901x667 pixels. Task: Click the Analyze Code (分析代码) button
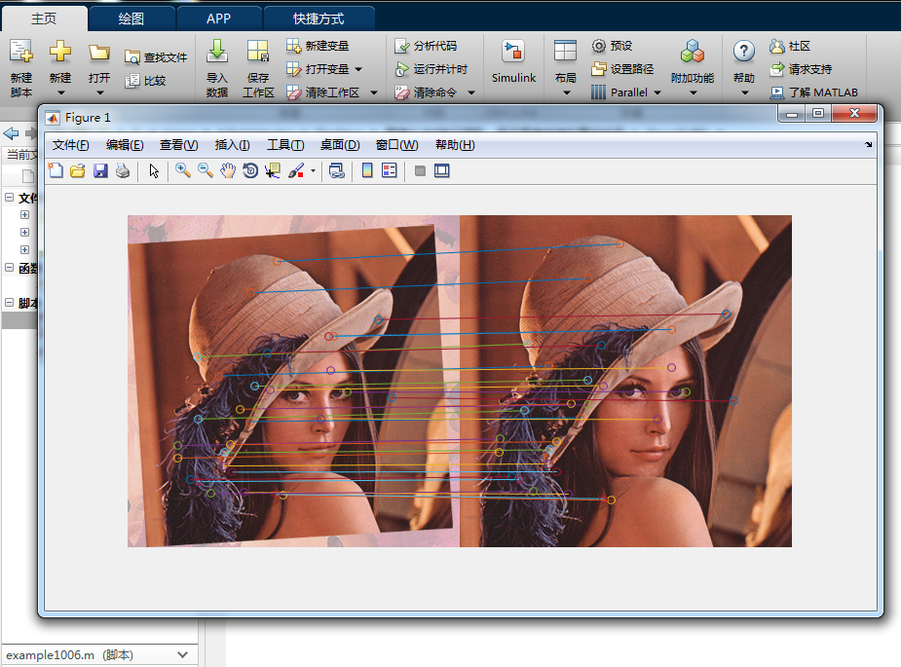426,46
